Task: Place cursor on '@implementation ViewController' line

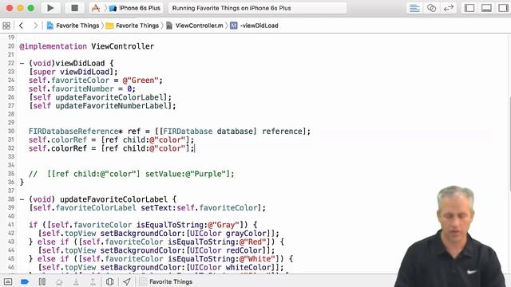Action: (87, 46)
